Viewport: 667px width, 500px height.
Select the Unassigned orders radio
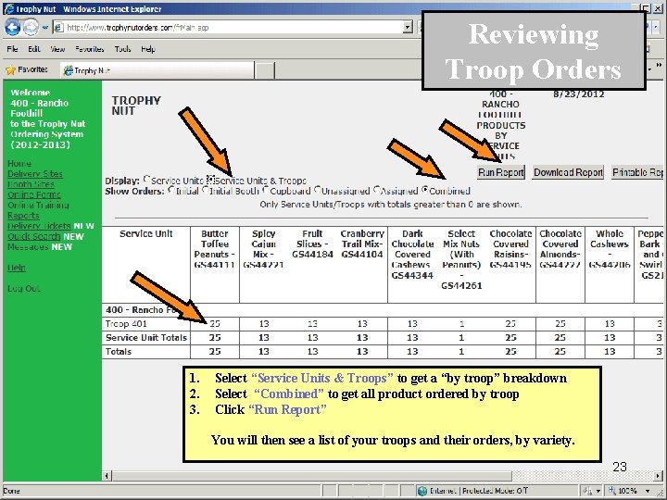pos(318,190)
